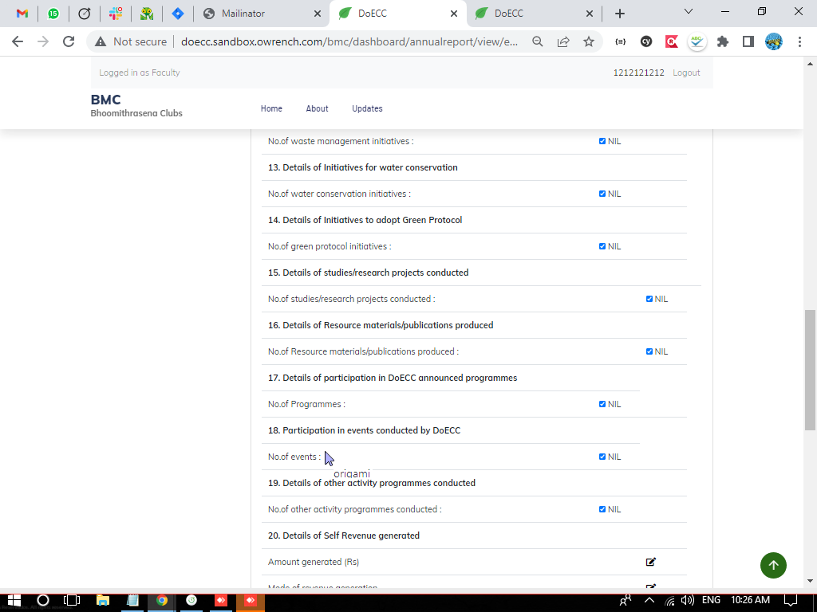
Task: Uncheck NIL for No.of events
Action: coord(602,457)
